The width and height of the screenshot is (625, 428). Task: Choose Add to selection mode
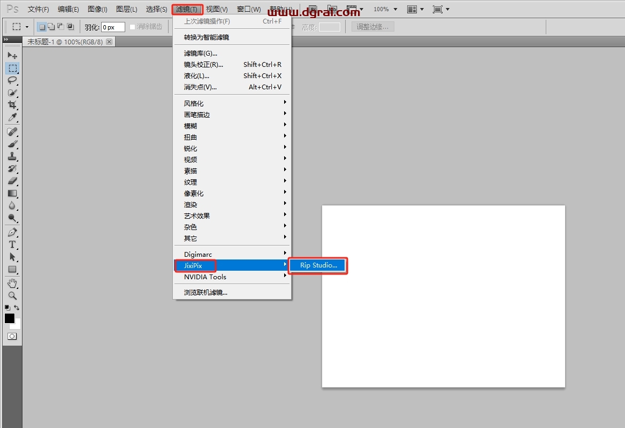pos(51,27)
